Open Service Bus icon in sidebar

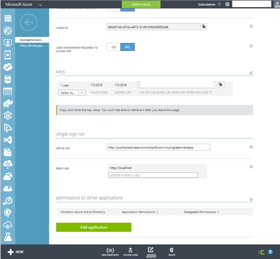click(8, 128)
